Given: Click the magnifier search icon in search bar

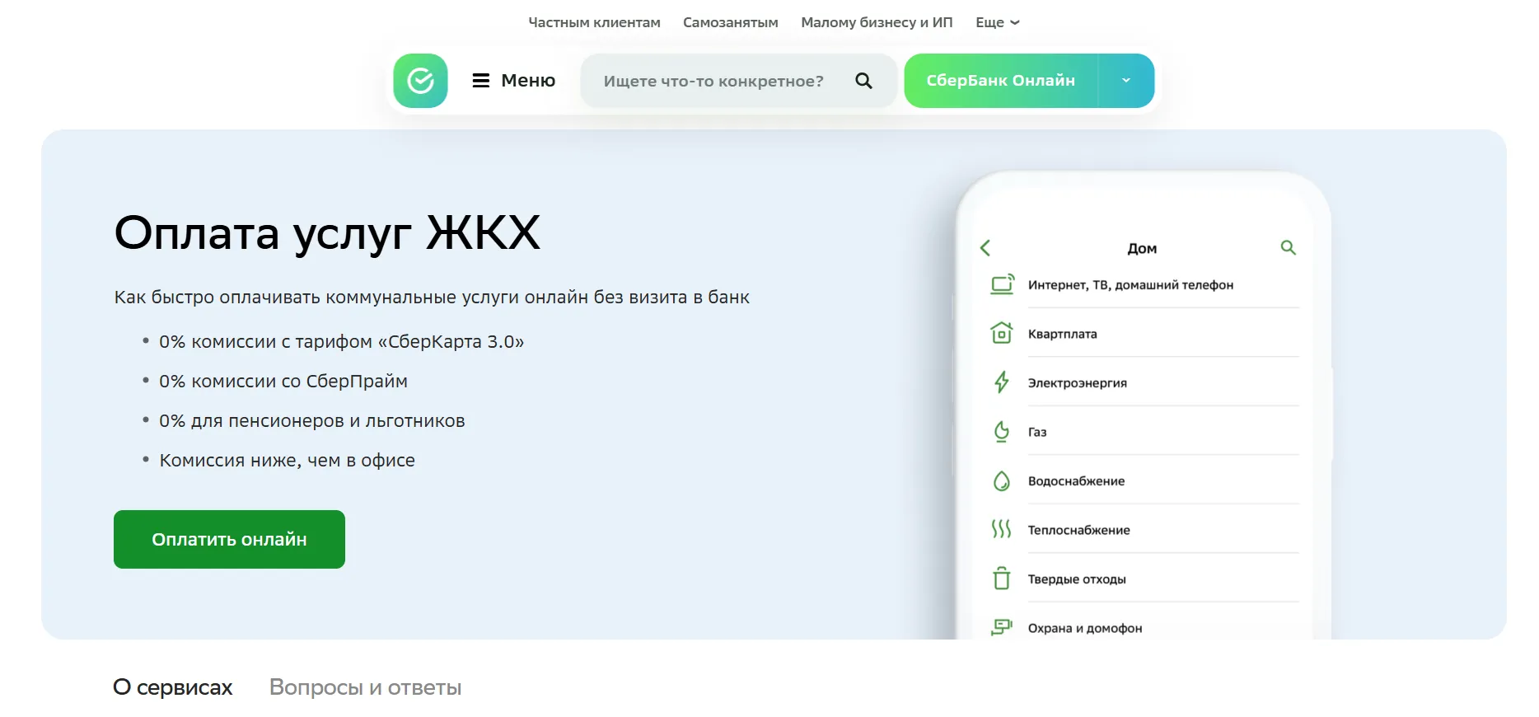Looking at the screenshot, I should click(863, 81).
